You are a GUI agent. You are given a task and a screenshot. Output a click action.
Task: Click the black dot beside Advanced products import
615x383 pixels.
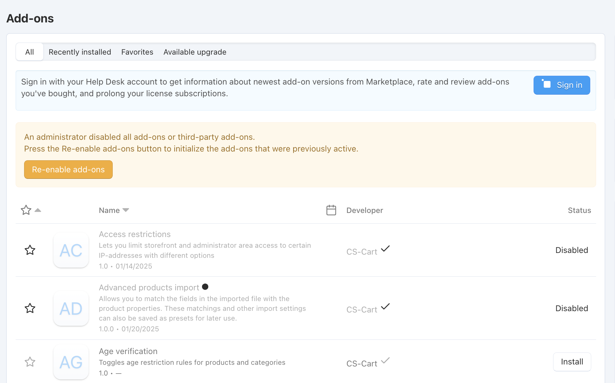coord(205,287)
